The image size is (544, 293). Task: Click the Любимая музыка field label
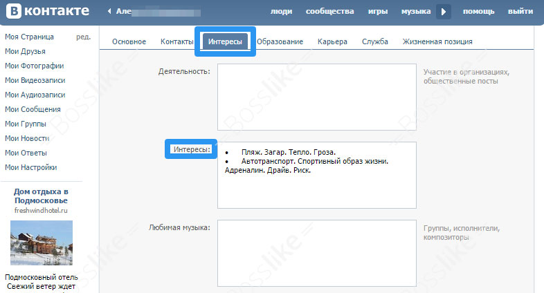pos(179,227)
